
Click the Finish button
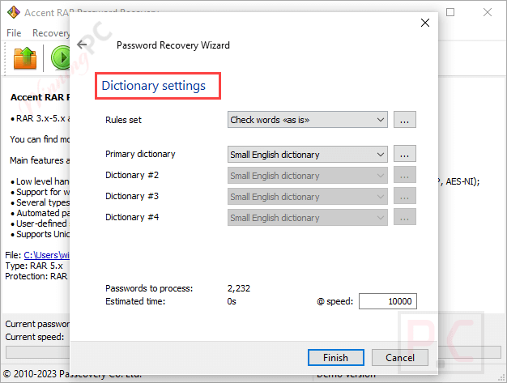point(335,357)
